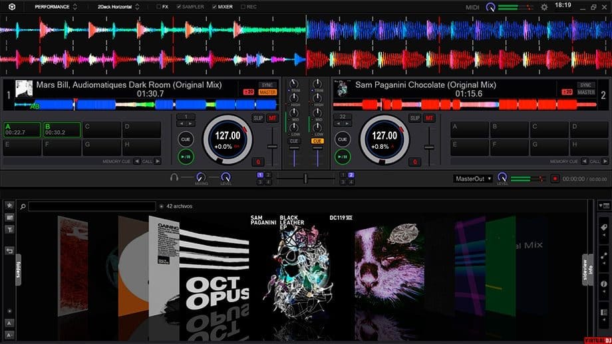The image size is (612, 344).
Task: Click the playlist icon below the star
Action: [9, 217]
